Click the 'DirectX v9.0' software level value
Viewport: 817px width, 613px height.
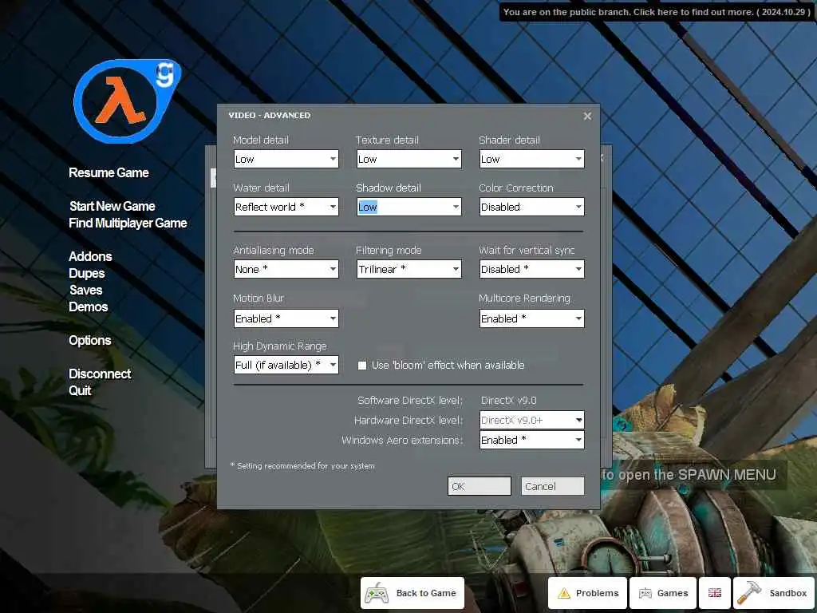[508, 401]
